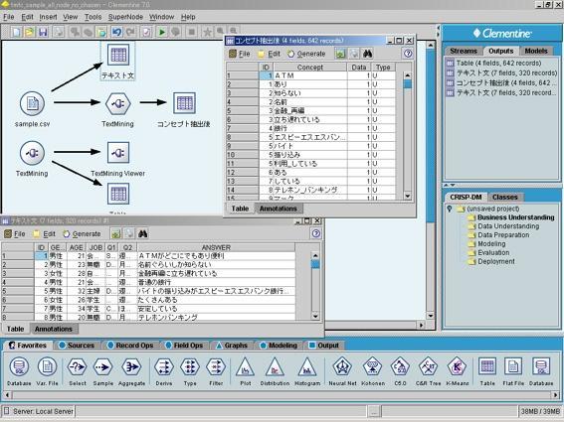564x422 pixels.
Task: Click help question mark in コンセプト抽出後 window
Action: 408,54
